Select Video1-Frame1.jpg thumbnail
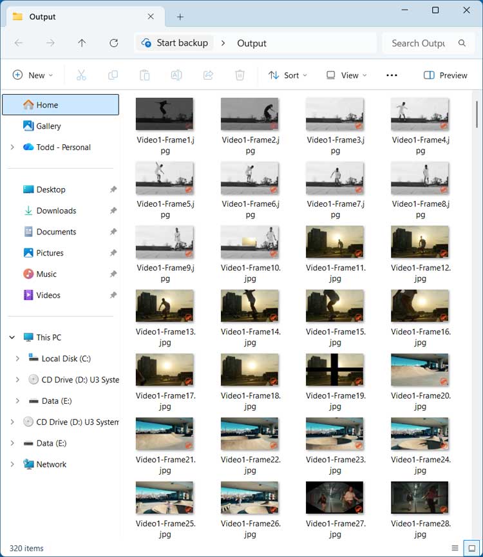 point(164,114)
